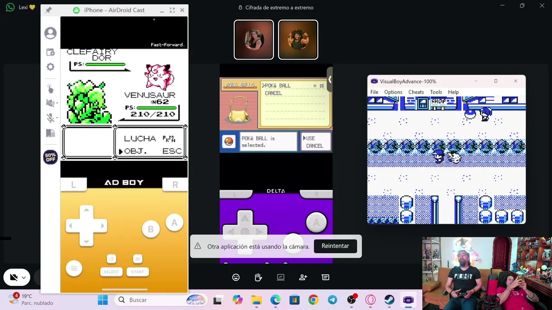Viewport: 552px width, 310px height.
Task: Tap START on the AD BOY controller
Action: coord(138,272)
